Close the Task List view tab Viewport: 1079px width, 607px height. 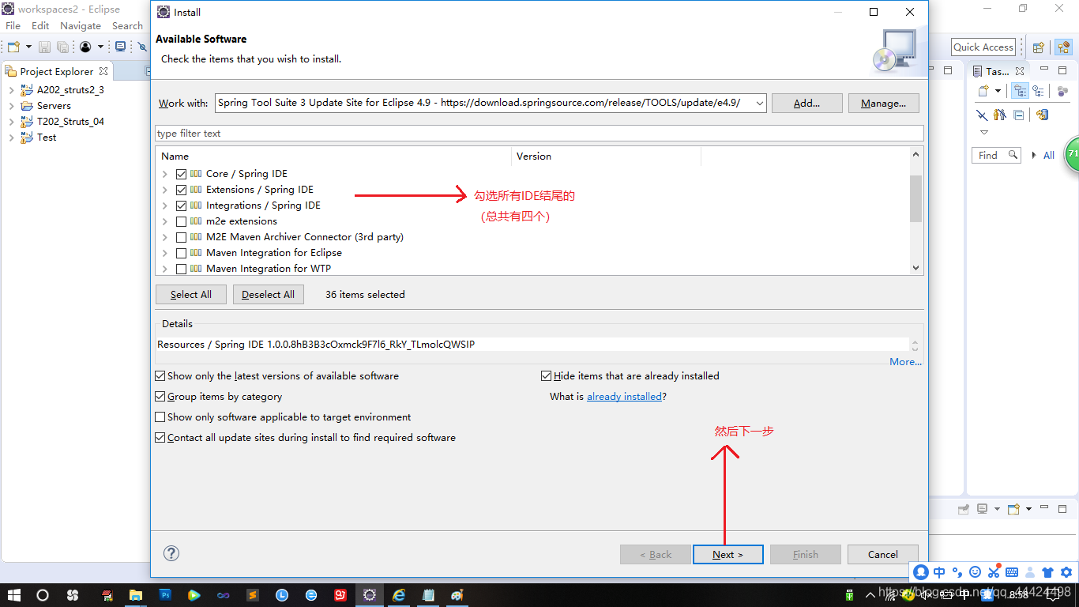pos(1020,71)
